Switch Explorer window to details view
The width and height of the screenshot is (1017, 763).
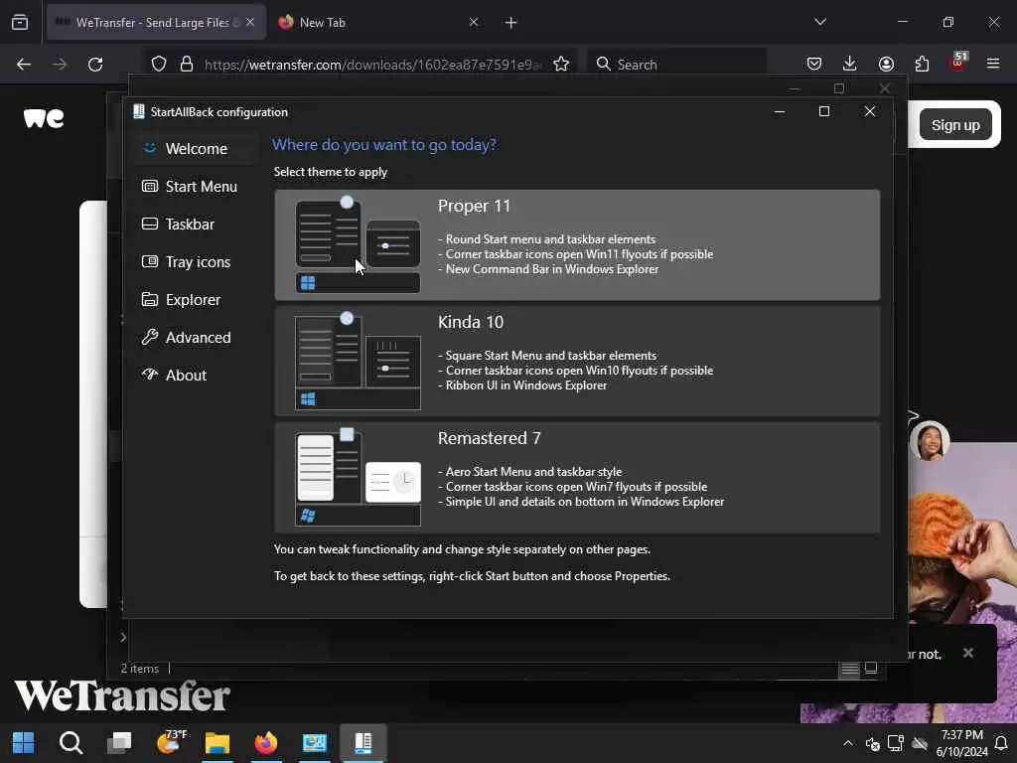tap(850, 669)
